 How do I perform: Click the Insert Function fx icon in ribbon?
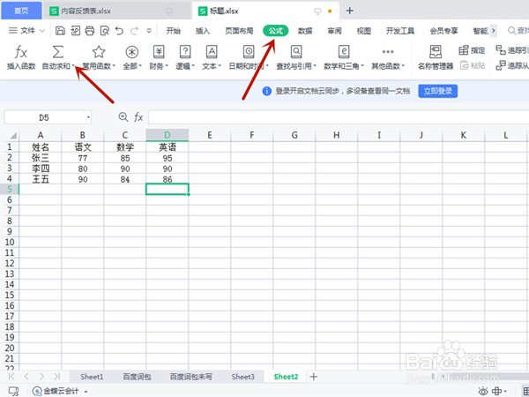21,52
